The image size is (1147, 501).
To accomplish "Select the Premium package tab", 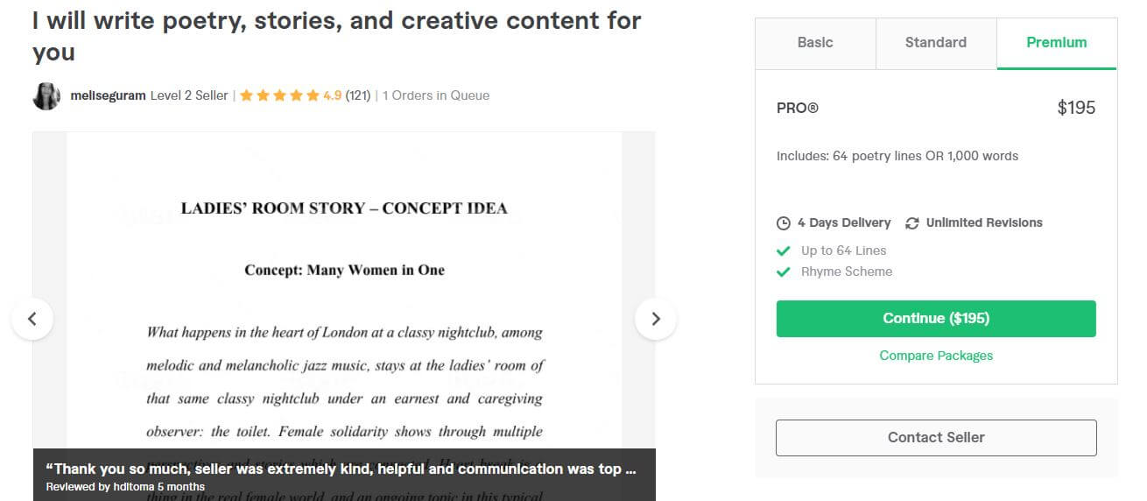I will (x=1057, y=43).
